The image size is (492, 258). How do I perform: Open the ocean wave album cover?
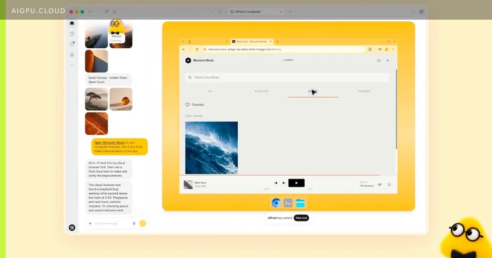pos(212,148)
